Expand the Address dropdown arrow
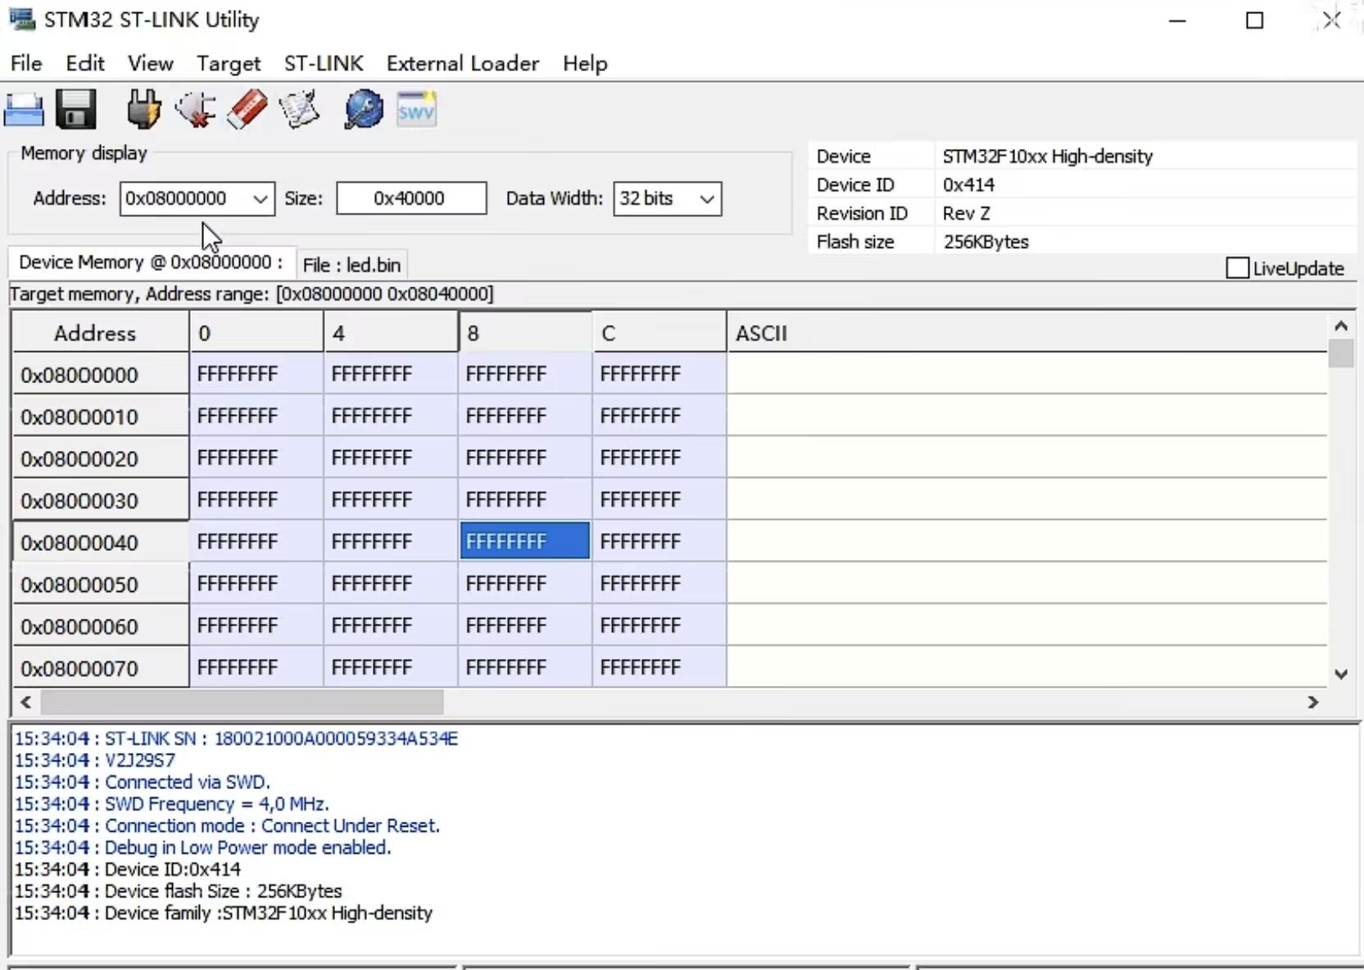The width and height of the screenshot is (1364, 970). tap(260, 199)
